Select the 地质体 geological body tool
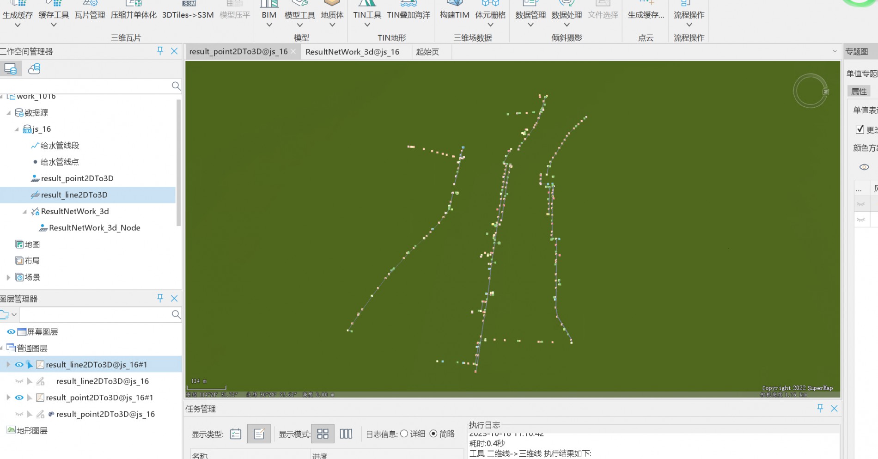Image resolution: width=878 pixels, height=459 pixels. [332, 15]
